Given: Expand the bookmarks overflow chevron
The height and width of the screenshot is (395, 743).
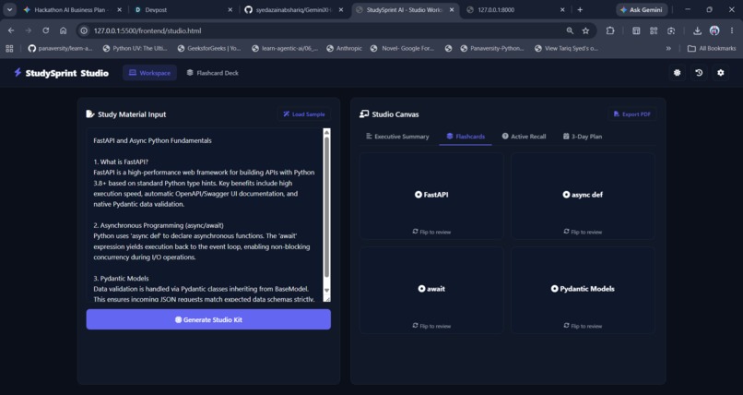Looking at the screenshot, I should (668, 48).
